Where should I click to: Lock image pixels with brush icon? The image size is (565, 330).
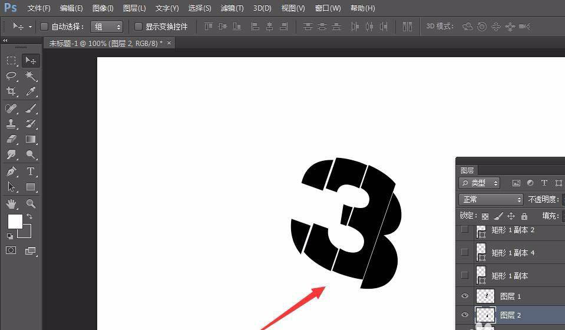click(x=498, y=216)
